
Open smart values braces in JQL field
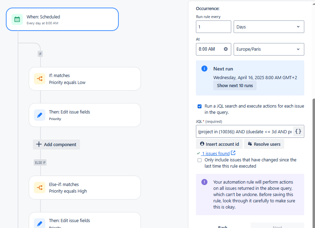click(x=298, y=132)
